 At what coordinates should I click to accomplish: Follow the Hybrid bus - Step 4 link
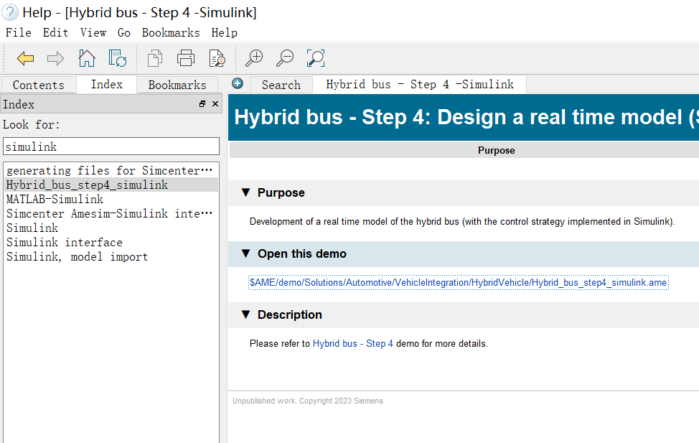tap(352, 344)
